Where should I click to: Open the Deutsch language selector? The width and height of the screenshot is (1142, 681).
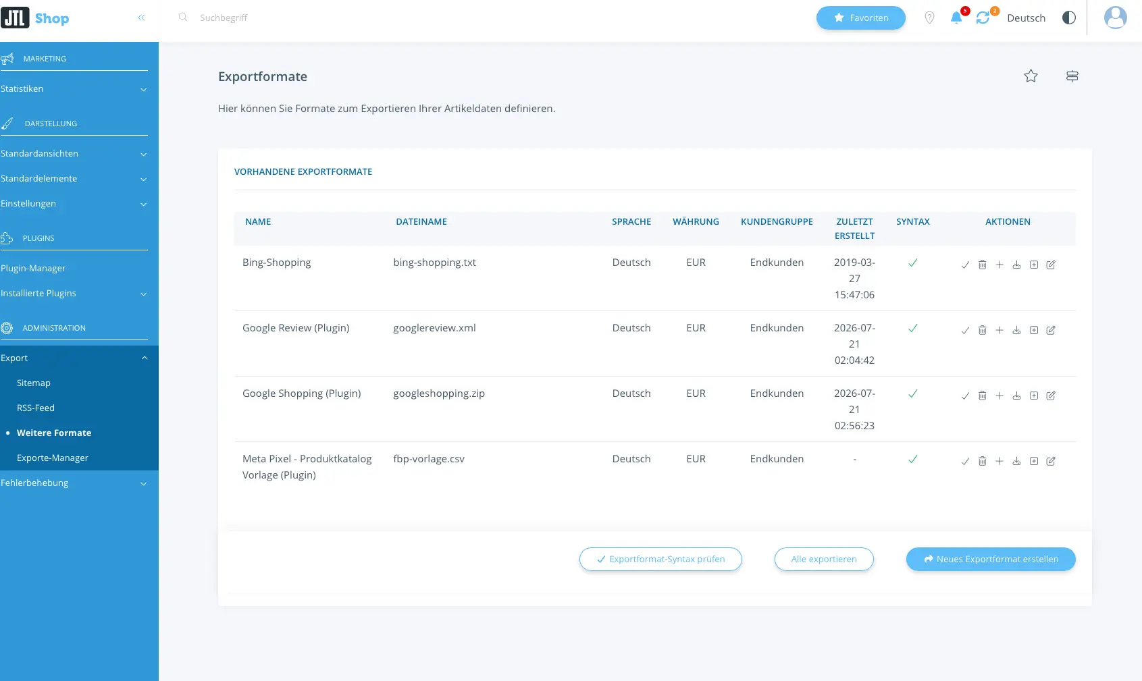[x=1026, y=18]
